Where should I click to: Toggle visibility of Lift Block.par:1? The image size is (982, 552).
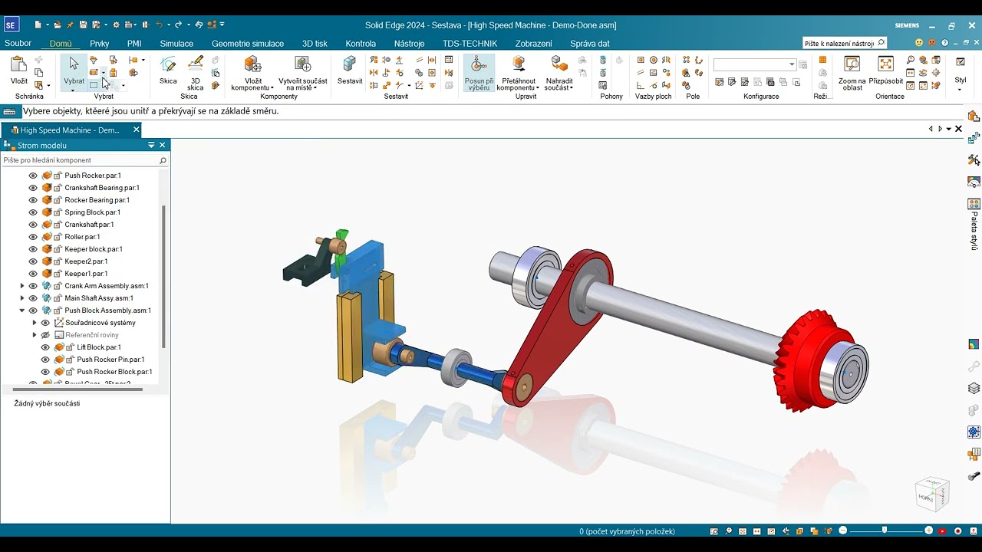pyautogui.click(x=45, y=347)
